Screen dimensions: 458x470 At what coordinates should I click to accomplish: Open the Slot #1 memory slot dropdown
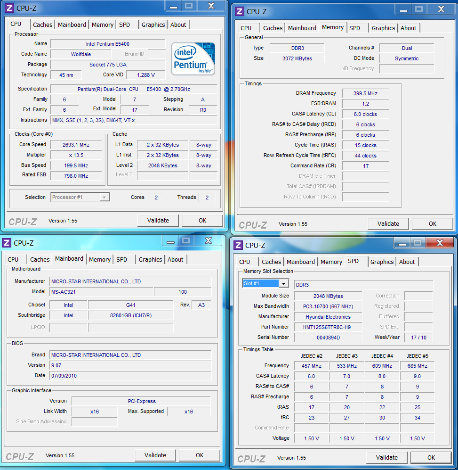coord(283,283)
